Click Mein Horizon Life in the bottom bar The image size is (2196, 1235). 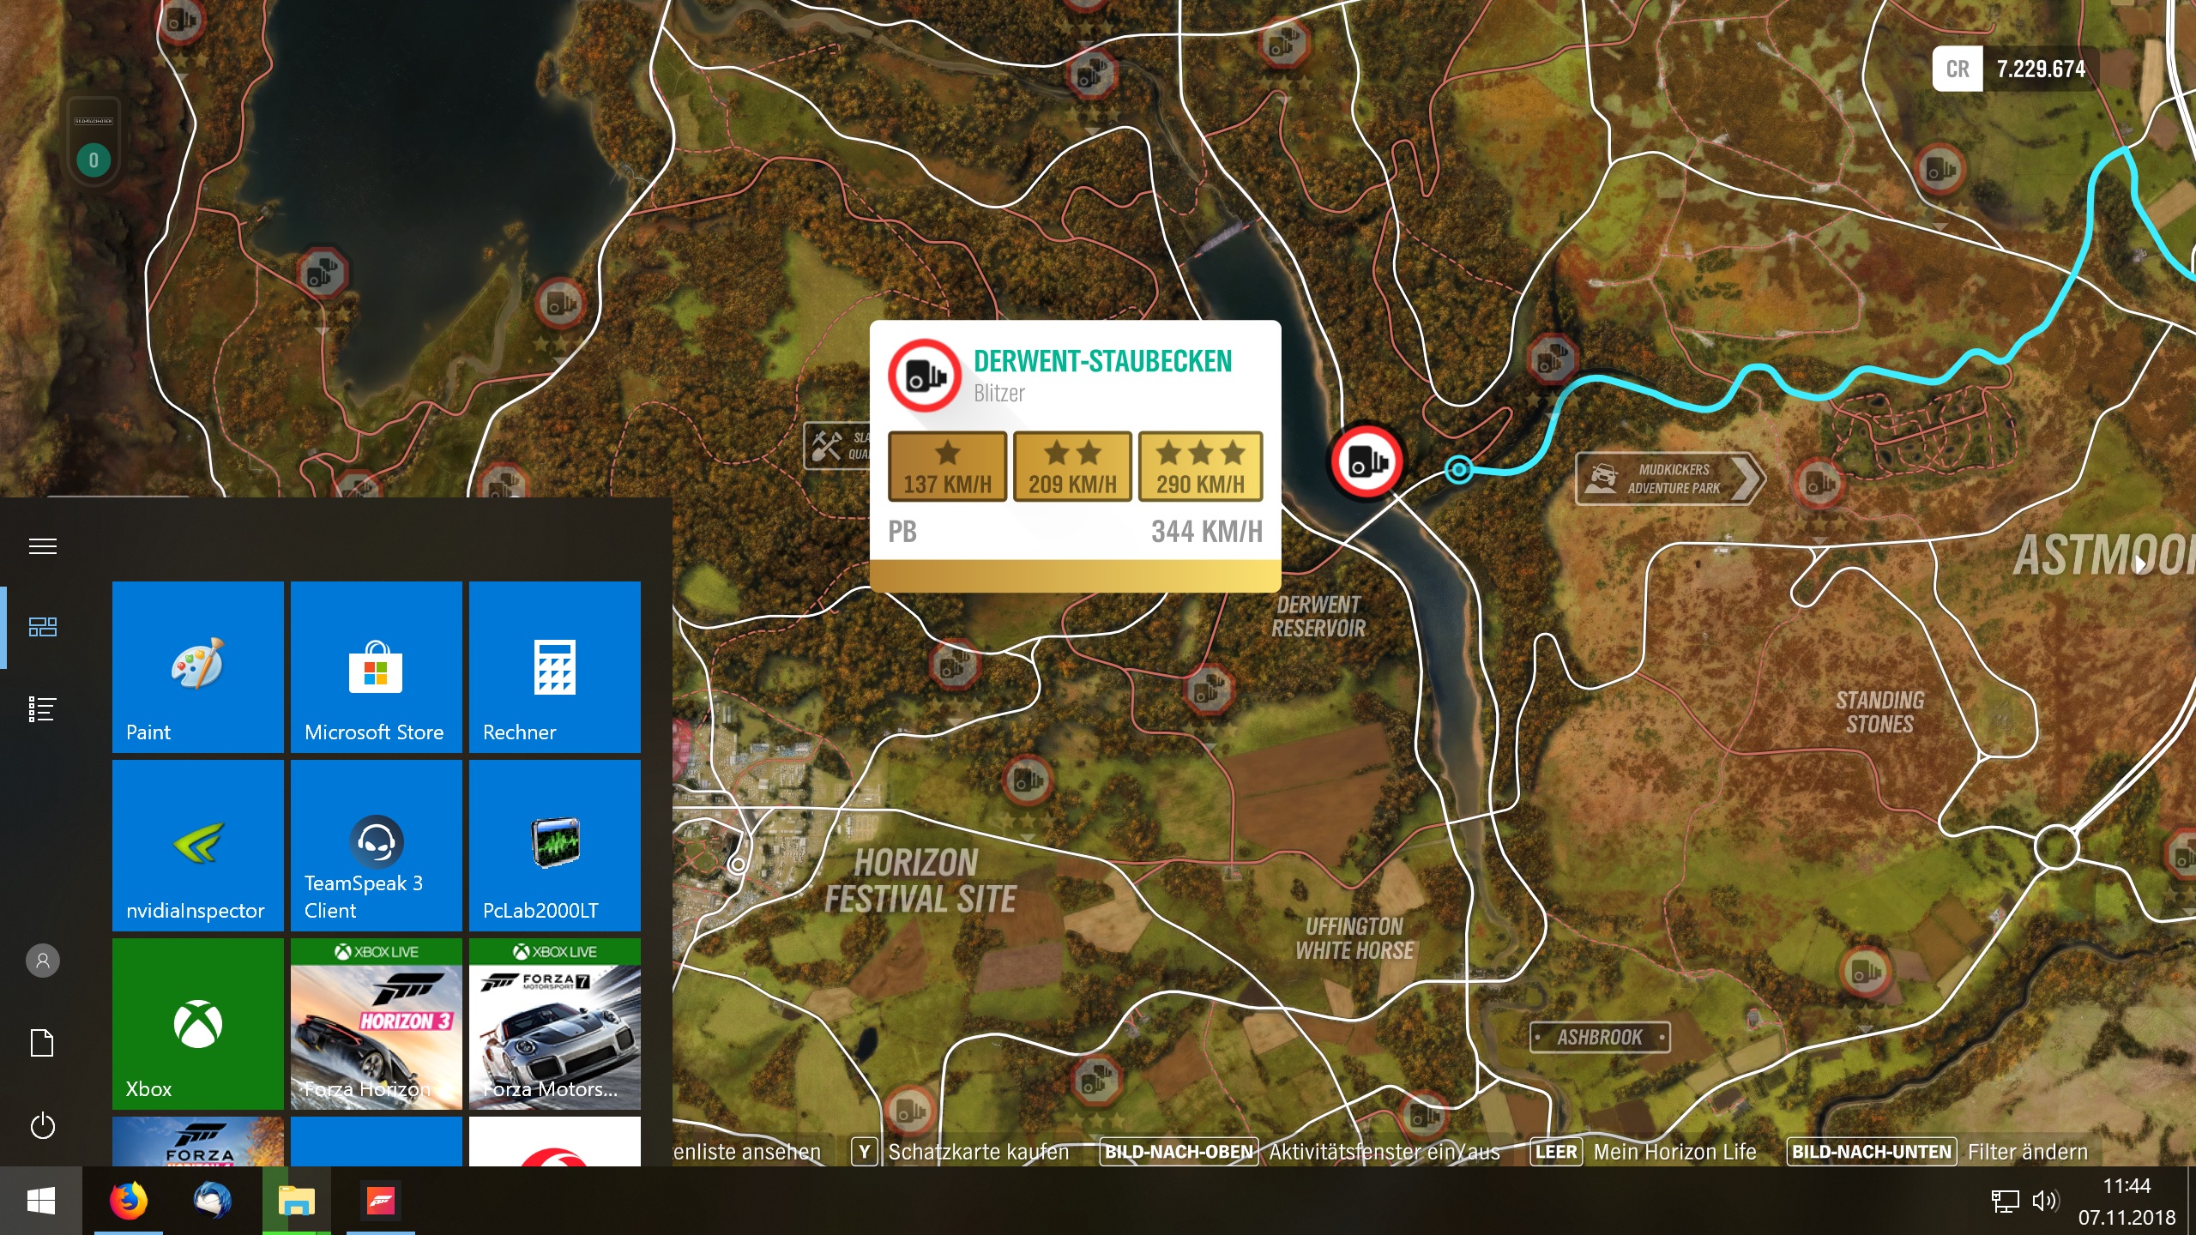[1674, 1152]
